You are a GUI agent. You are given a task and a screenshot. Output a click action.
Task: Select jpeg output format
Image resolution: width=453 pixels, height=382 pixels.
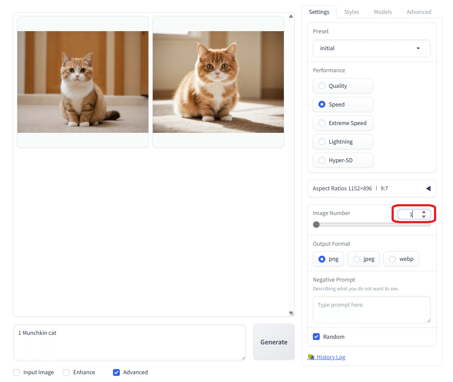[x=363, y=259]
